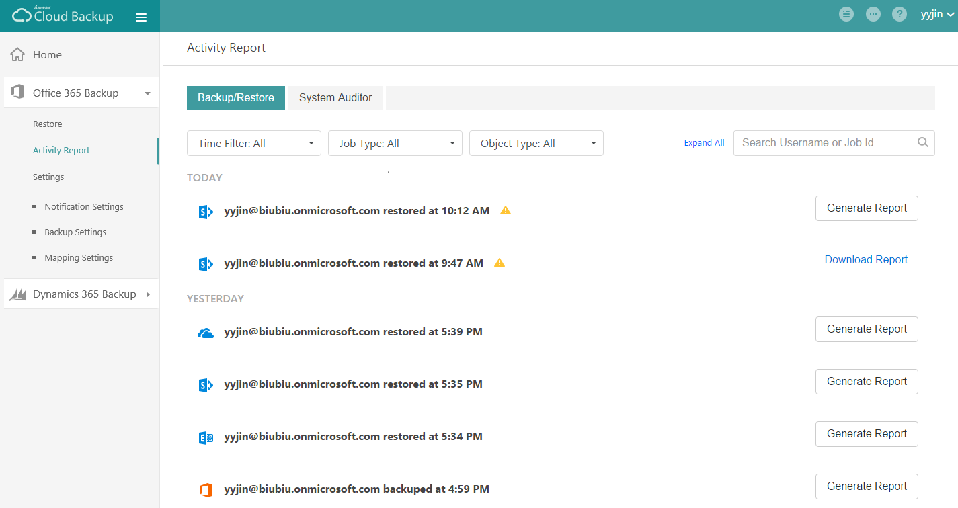Open the ellipsis more-options icon in the top bar

(x=873, y=13)
